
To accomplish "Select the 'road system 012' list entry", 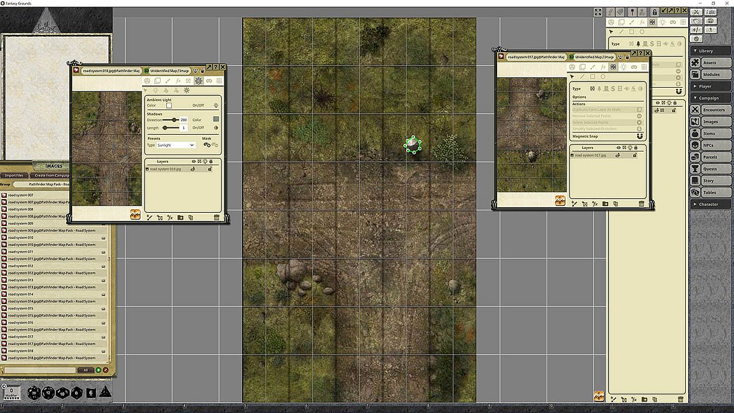I will pos(55,266).
